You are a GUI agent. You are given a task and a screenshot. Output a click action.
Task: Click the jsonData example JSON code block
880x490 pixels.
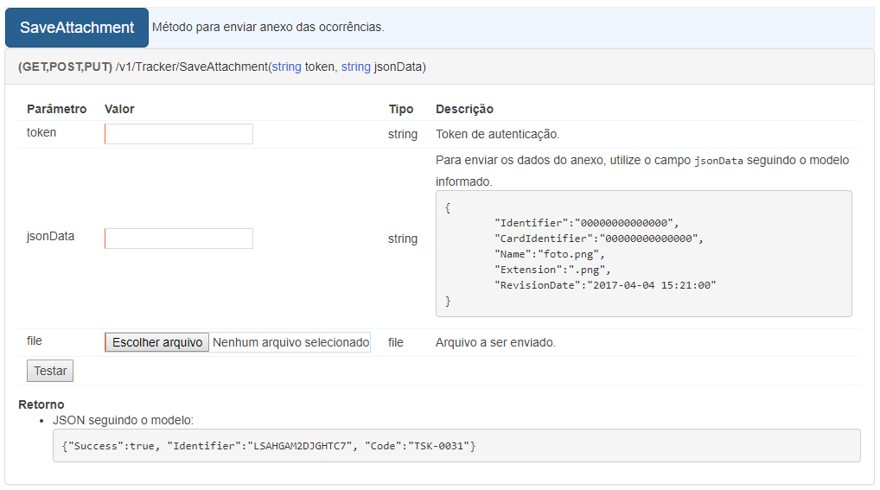pyautogui.click(x=644, y=254)
